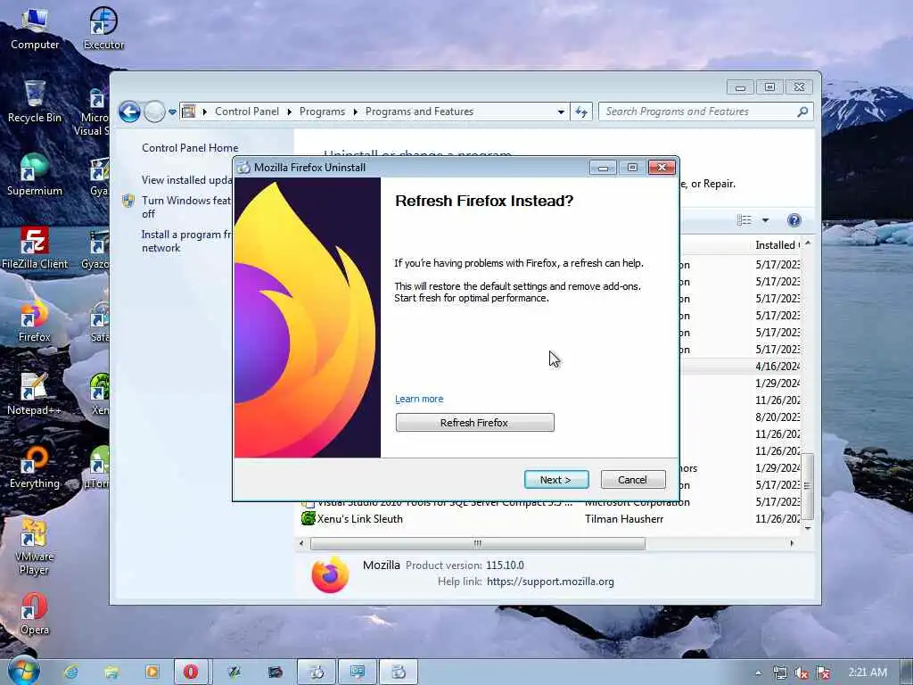The width and height of the screenshot is (913, 685).
Task: Click the Opera taskbar button
Action: click(x=191, y=673)
